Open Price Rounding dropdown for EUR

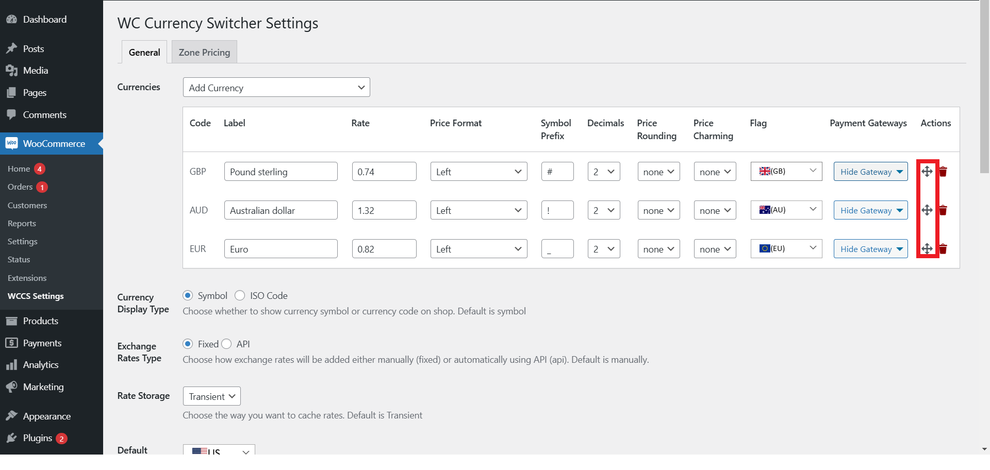coord(658,249)
